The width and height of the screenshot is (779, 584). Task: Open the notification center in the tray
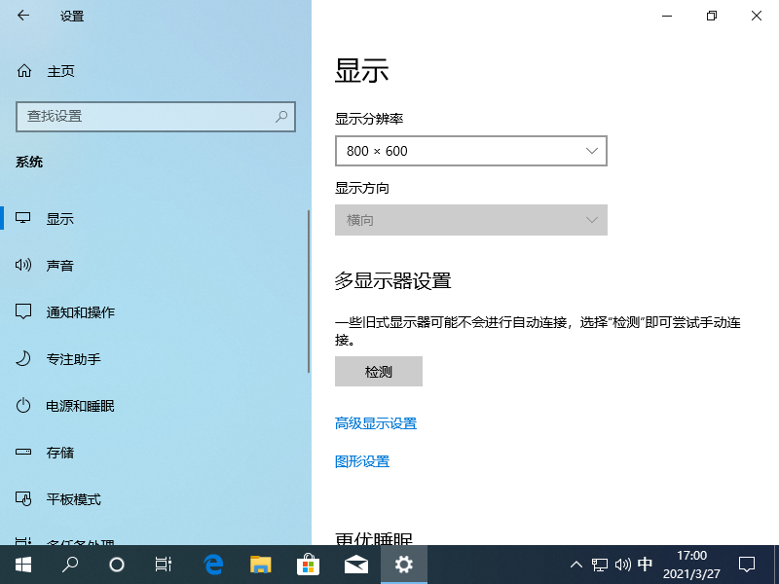click(746, 564)
